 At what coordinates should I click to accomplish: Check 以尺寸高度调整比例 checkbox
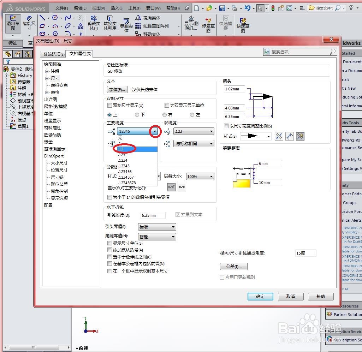(x=226, y=126)
